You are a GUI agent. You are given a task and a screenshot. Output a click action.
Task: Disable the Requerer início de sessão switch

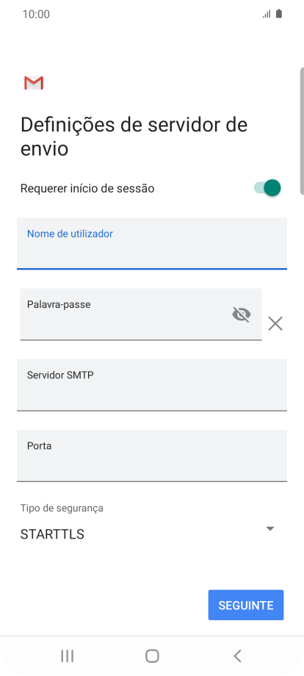pyautogui.click(x=267, y=188)
